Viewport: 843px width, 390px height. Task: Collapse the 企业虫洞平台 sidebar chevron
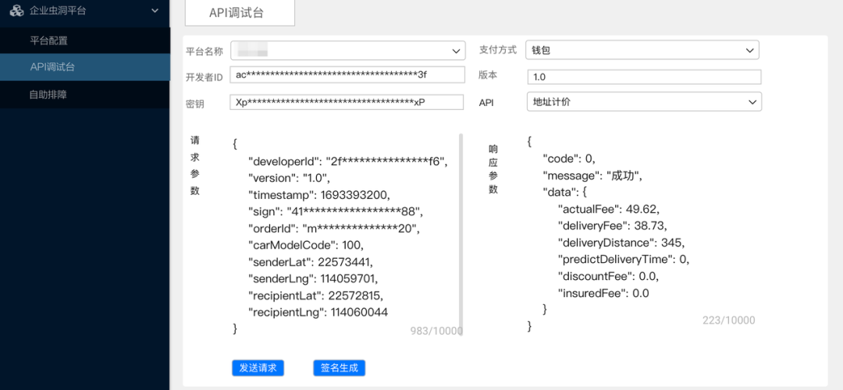point(155,10)
